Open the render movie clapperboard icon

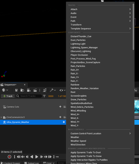click(x=35, y=90)
